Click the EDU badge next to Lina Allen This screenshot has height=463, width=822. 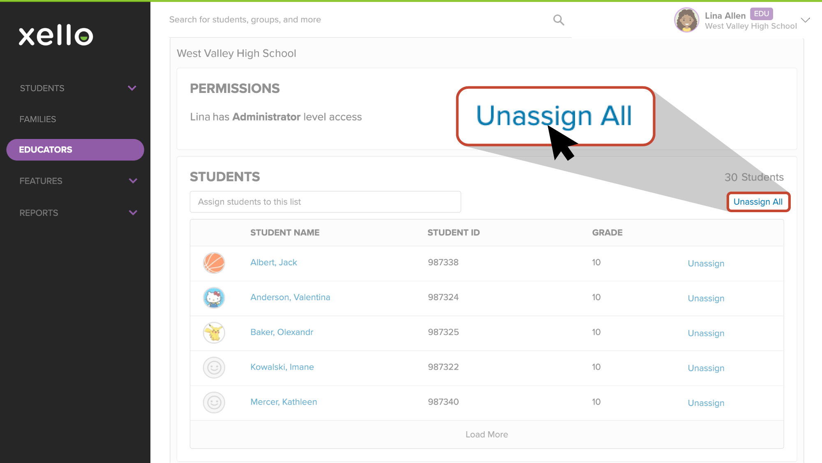tap(761, 14)
